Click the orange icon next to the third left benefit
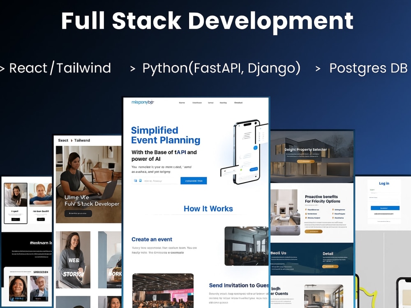The height and width of the screenshot is (308, 411). click(306, 218)
